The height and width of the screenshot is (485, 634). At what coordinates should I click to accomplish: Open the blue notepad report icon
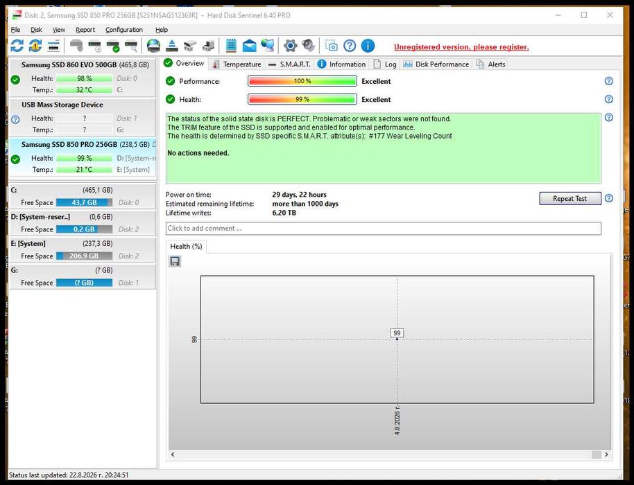click(231, 46)
